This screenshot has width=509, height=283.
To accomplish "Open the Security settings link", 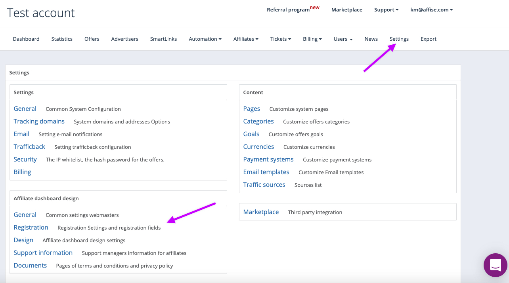I will (25, 159).
